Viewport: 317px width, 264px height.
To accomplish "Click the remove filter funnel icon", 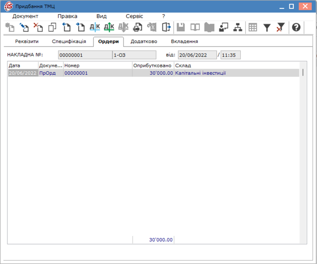I will tap(281, 27).
